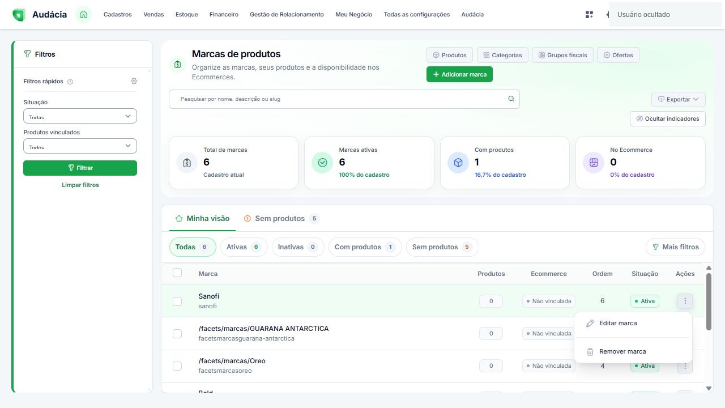Click the green Filtrar button
This screenshot has width=725, height=408.
[x=80, y=168]
